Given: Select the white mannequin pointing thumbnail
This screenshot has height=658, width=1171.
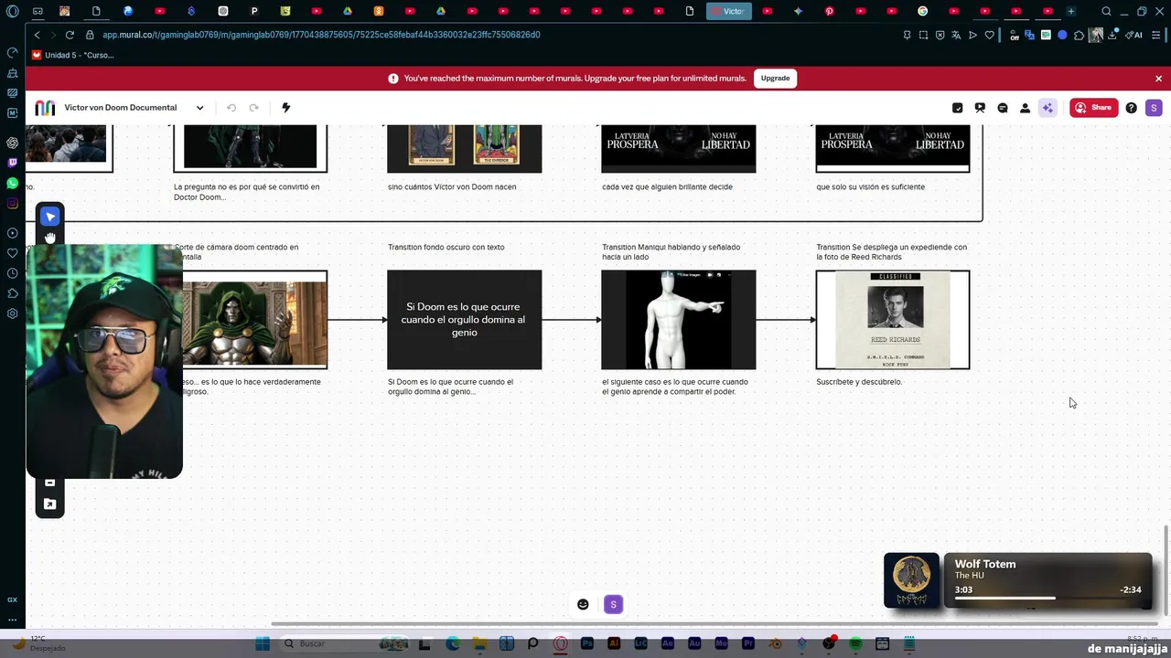Looking at the screenshot, I should [x=679, y=320].
